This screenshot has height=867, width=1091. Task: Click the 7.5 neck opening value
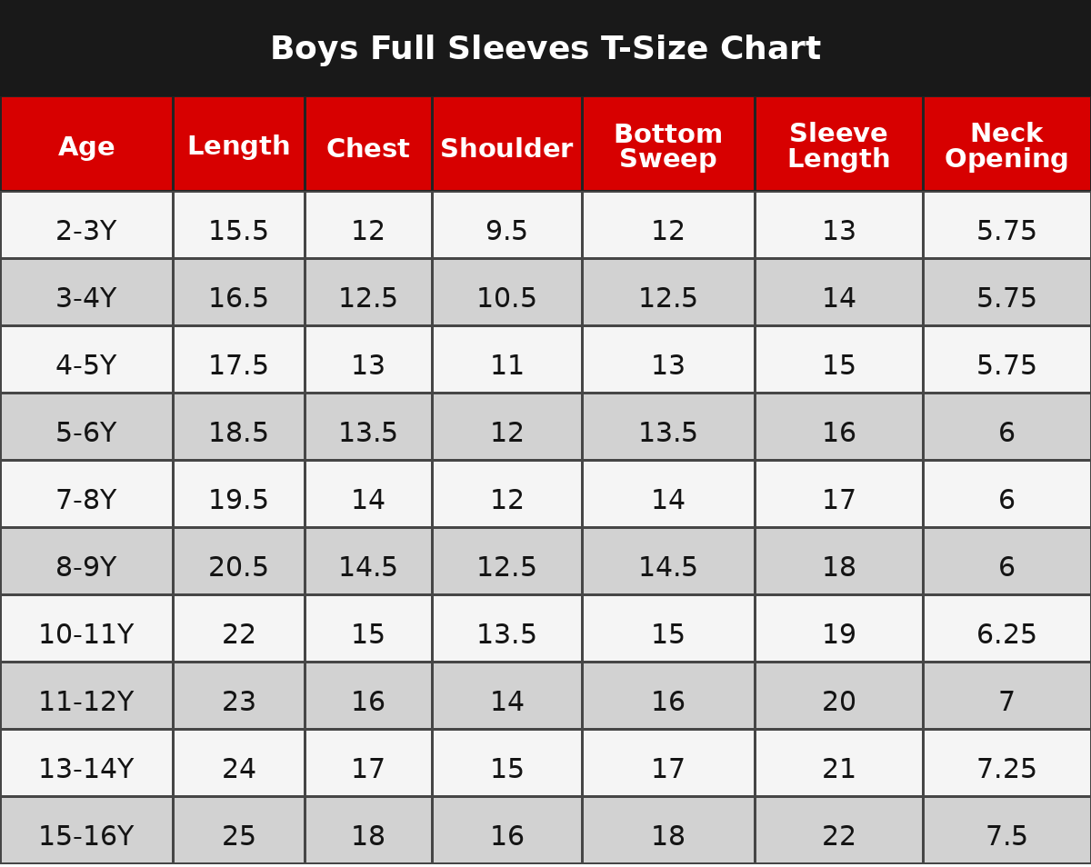1006,837
